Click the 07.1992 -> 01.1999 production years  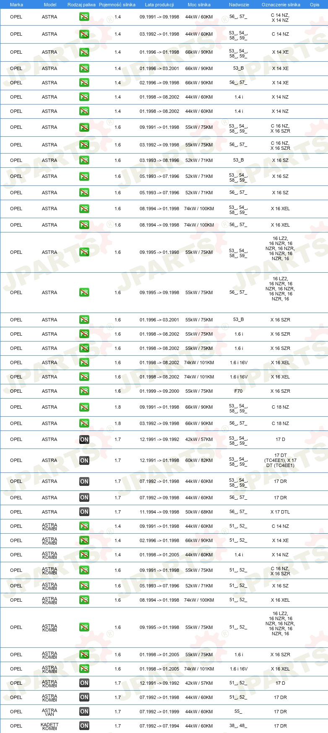point(159,712)
